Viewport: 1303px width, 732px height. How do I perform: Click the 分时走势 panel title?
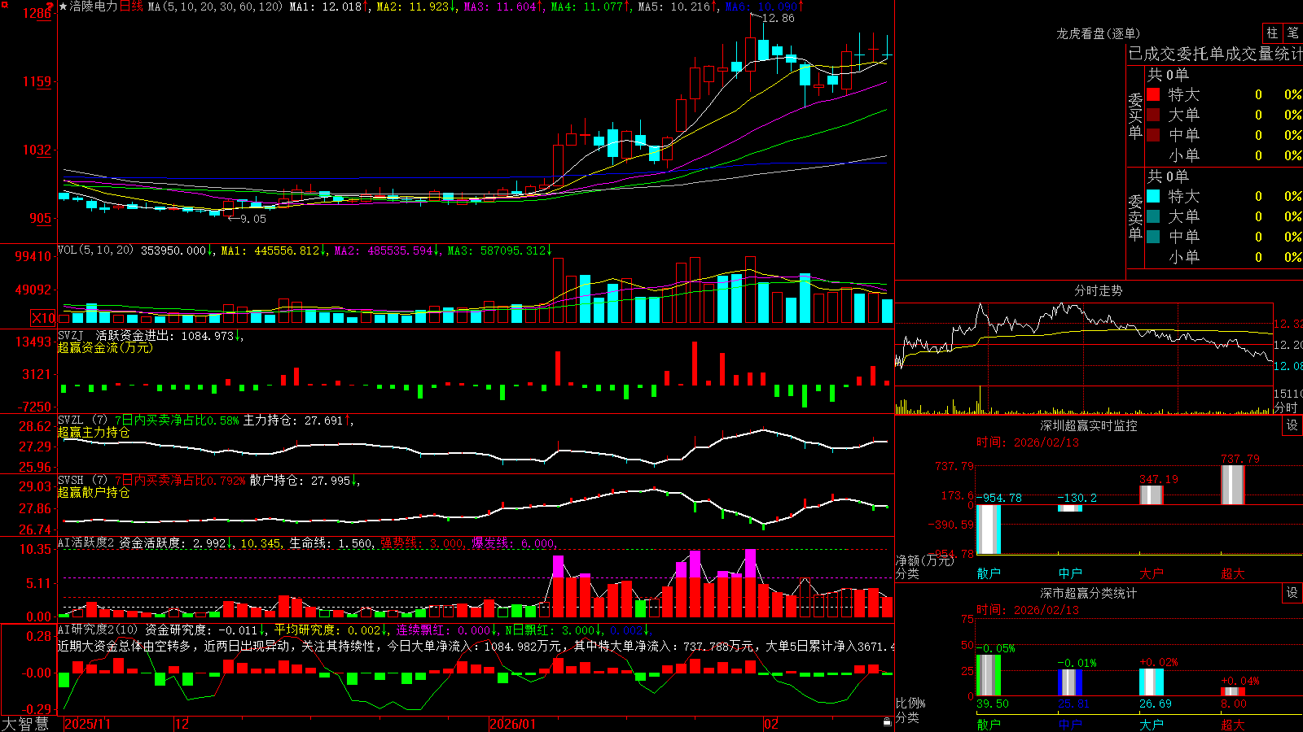(1099, 290)
